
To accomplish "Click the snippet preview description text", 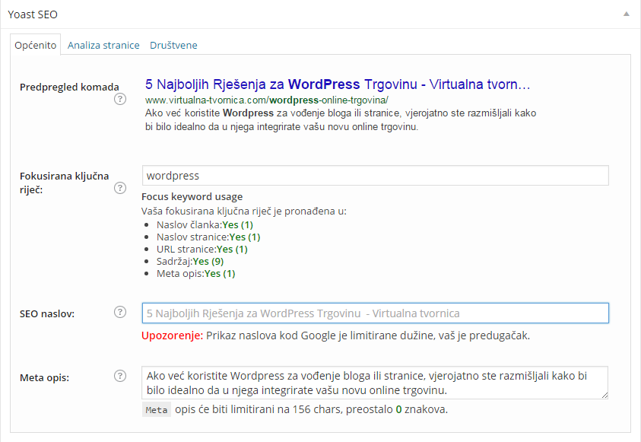I will 341,119.
